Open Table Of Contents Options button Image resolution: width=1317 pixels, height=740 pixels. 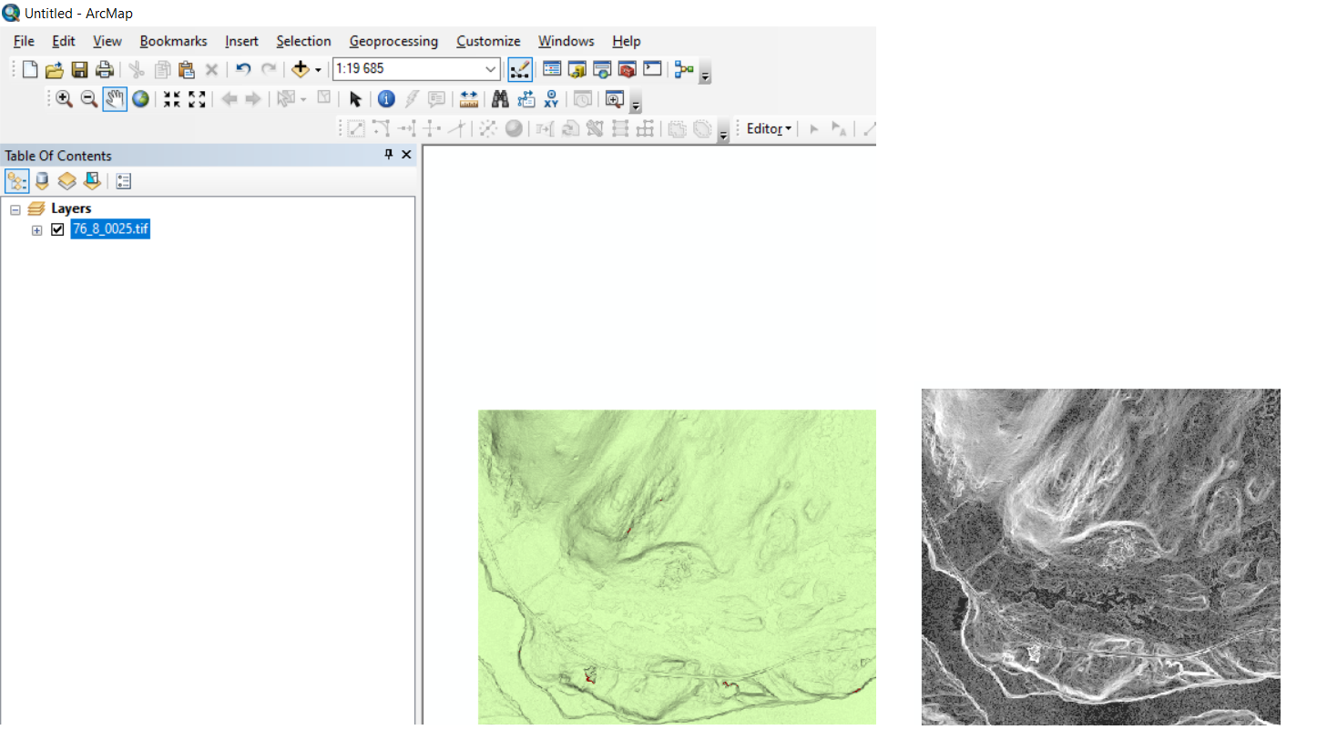(124, 180)
